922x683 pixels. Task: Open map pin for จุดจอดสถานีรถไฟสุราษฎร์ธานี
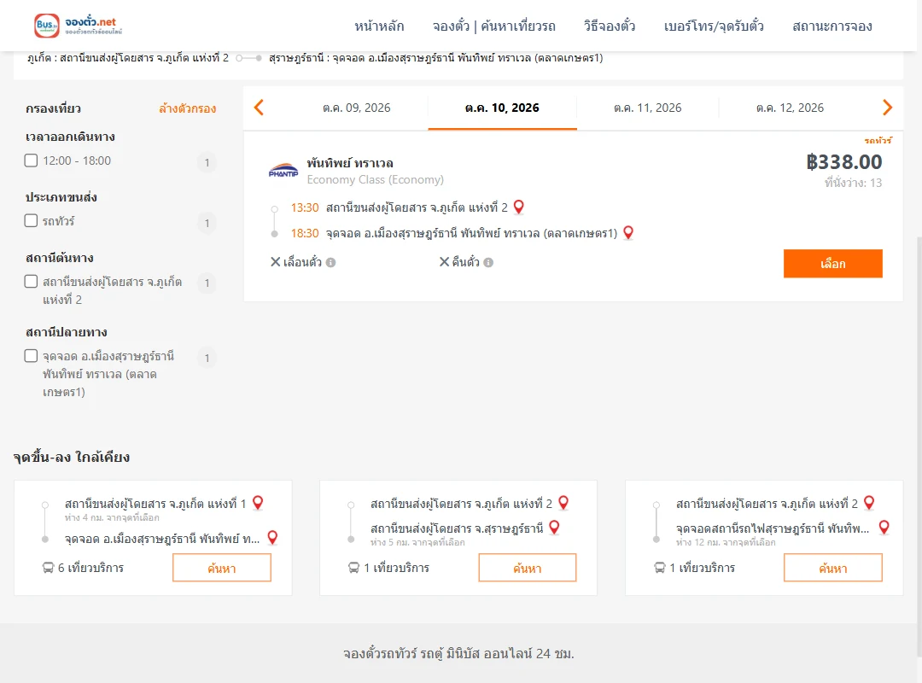(884, 528)
